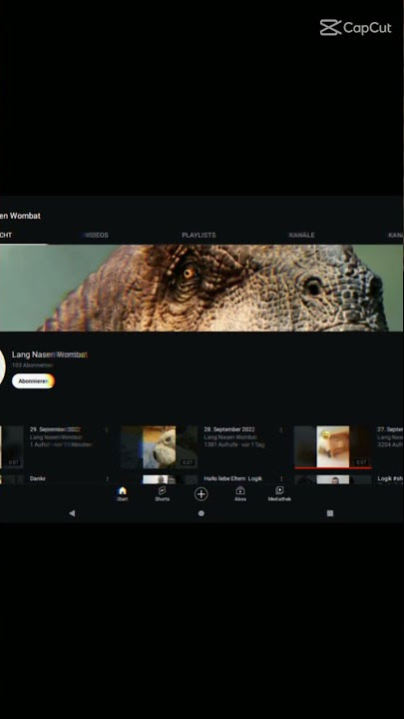
Task: Click the Abonnieren subscribe button
Action: [33, 381]
